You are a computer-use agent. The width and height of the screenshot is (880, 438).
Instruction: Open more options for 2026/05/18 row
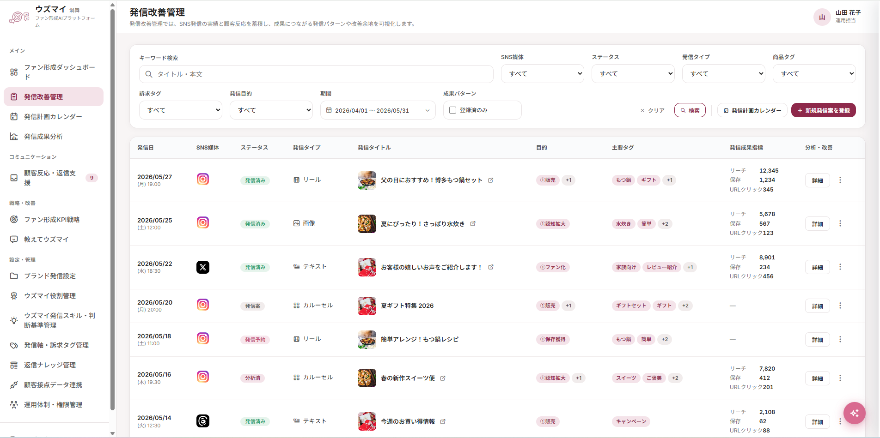[840, 339]
